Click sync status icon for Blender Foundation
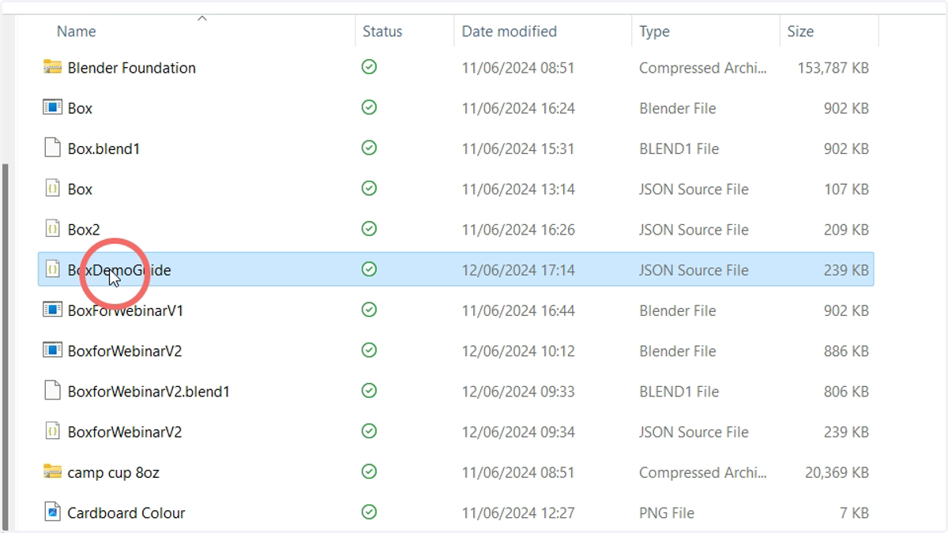This screenshot has width=948, height=533. 369,67
